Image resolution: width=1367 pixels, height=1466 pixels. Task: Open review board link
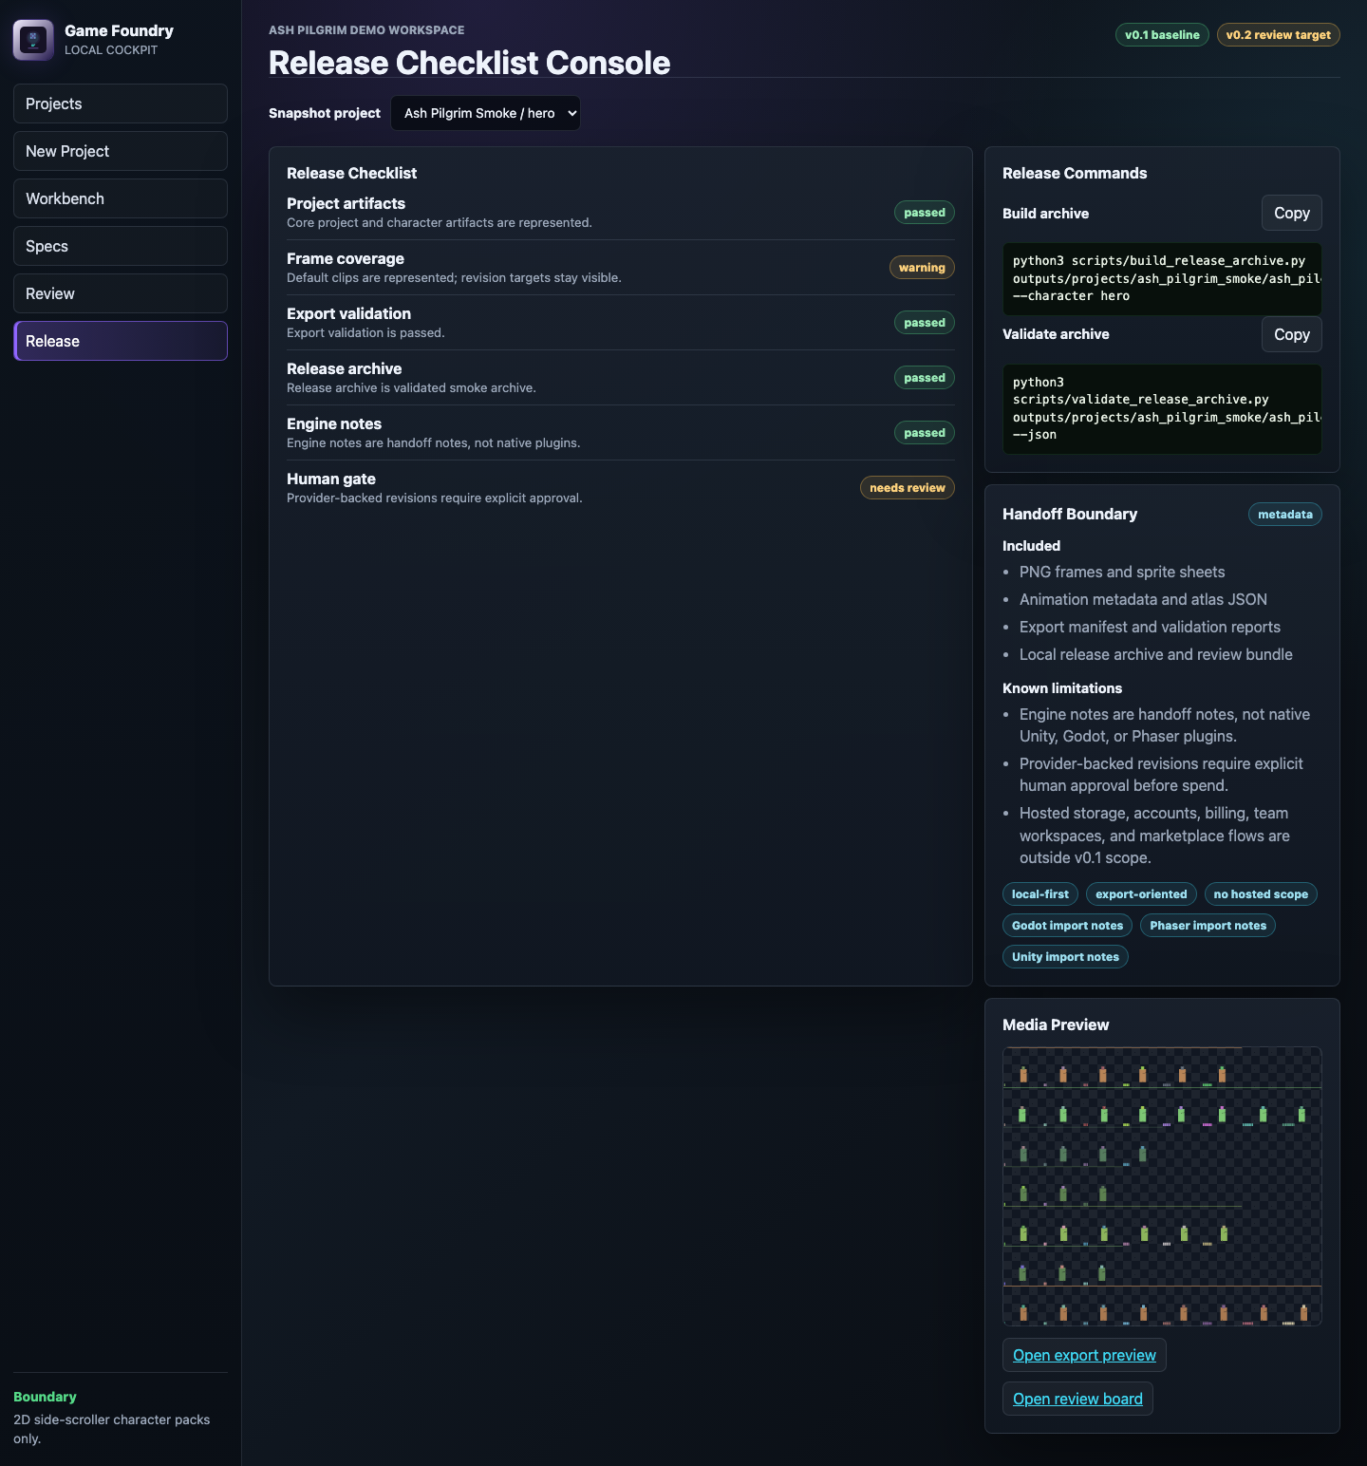coord(1077,1399)
